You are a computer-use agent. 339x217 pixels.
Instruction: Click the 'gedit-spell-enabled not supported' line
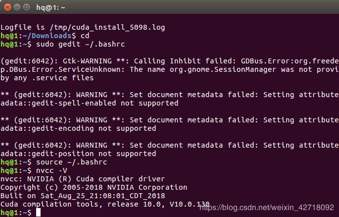89,103
